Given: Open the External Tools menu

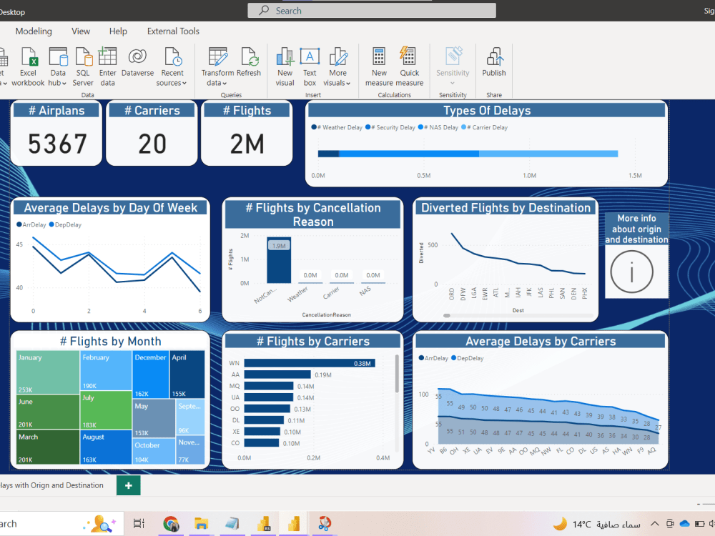Looking at the screenshot, I should pos(173,31).
